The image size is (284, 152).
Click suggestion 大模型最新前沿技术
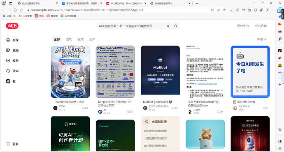pyautogui.click(x=156, y=138)
